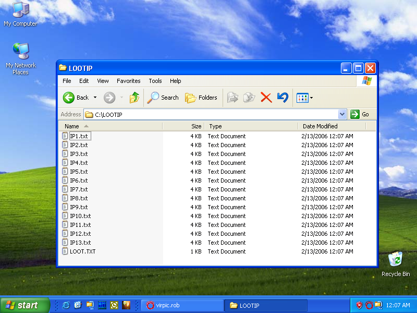Select the IP6.txt file name
The image size is (417, 313).
pos(79,180)
